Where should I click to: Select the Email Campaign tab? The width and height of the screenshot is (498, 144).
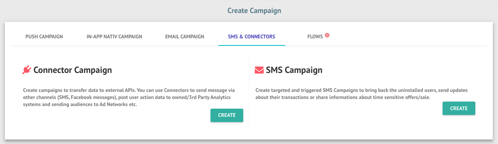(x=184, y=36)
